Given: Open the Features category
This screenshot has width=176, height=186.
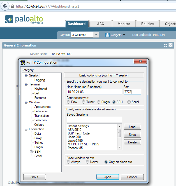Looking at the screenshot, I should tap(40, 98).
